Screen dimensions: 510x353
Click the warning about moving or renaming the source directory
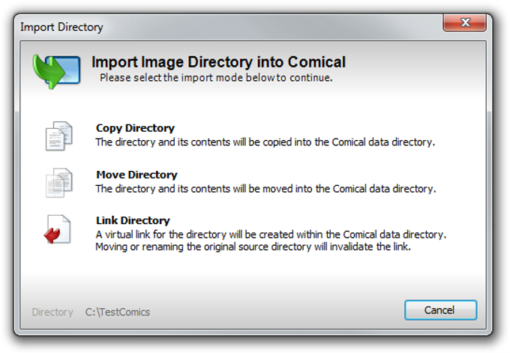253,247
